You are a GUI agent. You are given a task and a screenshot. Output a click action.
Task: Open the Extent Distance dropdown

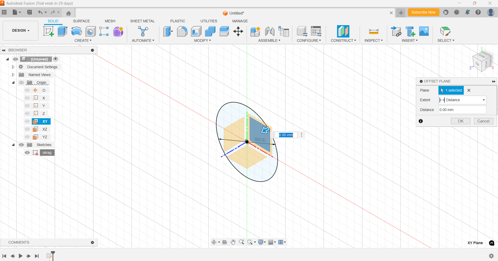point(462,100)
